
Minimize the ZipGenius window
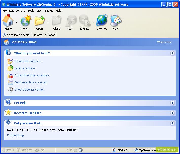click(164, 4)
